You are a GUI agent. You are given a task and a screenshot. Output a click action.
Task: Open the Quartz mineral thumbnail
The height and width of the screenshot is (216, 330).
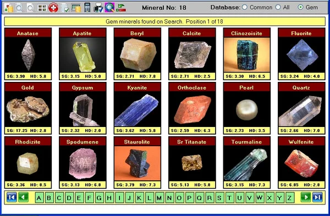click(301, 108)
